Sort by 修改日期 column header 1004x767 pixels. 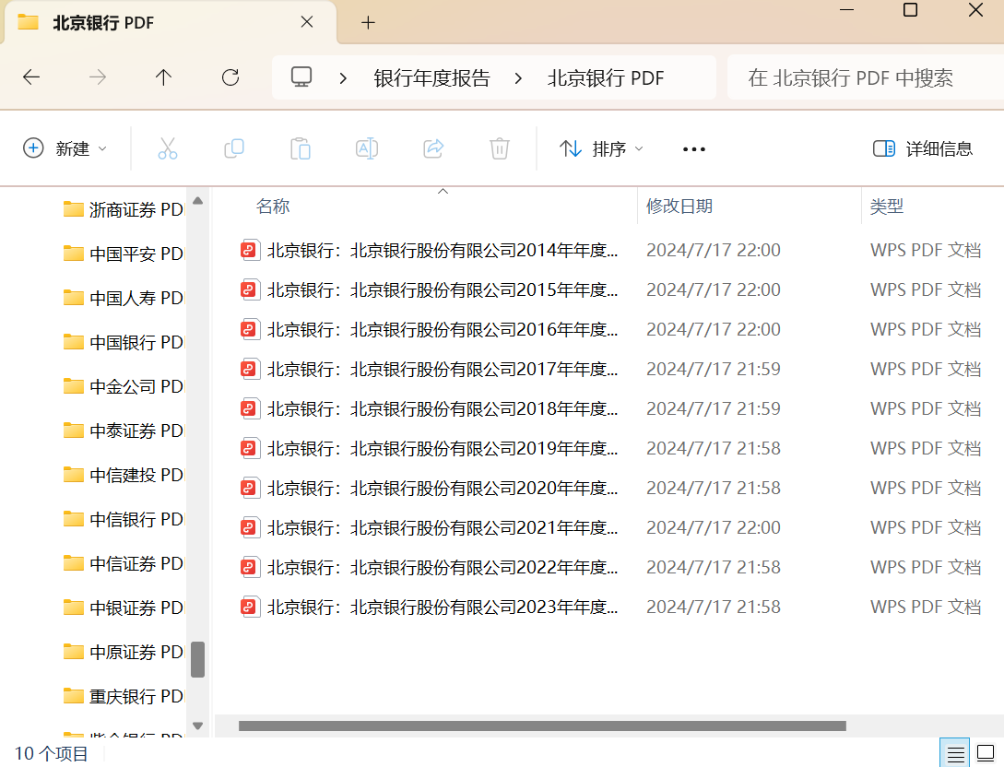[679, 206]
